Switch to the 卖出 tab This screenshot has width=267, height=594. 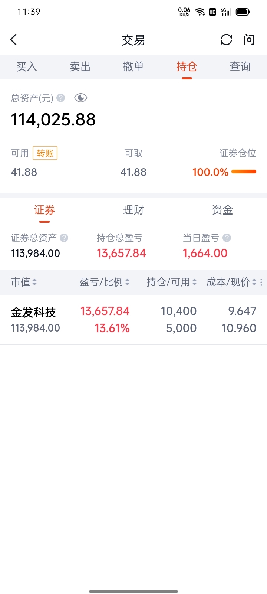point(80,67)
